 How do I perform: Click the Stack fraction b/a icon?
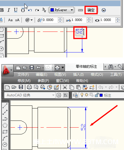point(44,10)
